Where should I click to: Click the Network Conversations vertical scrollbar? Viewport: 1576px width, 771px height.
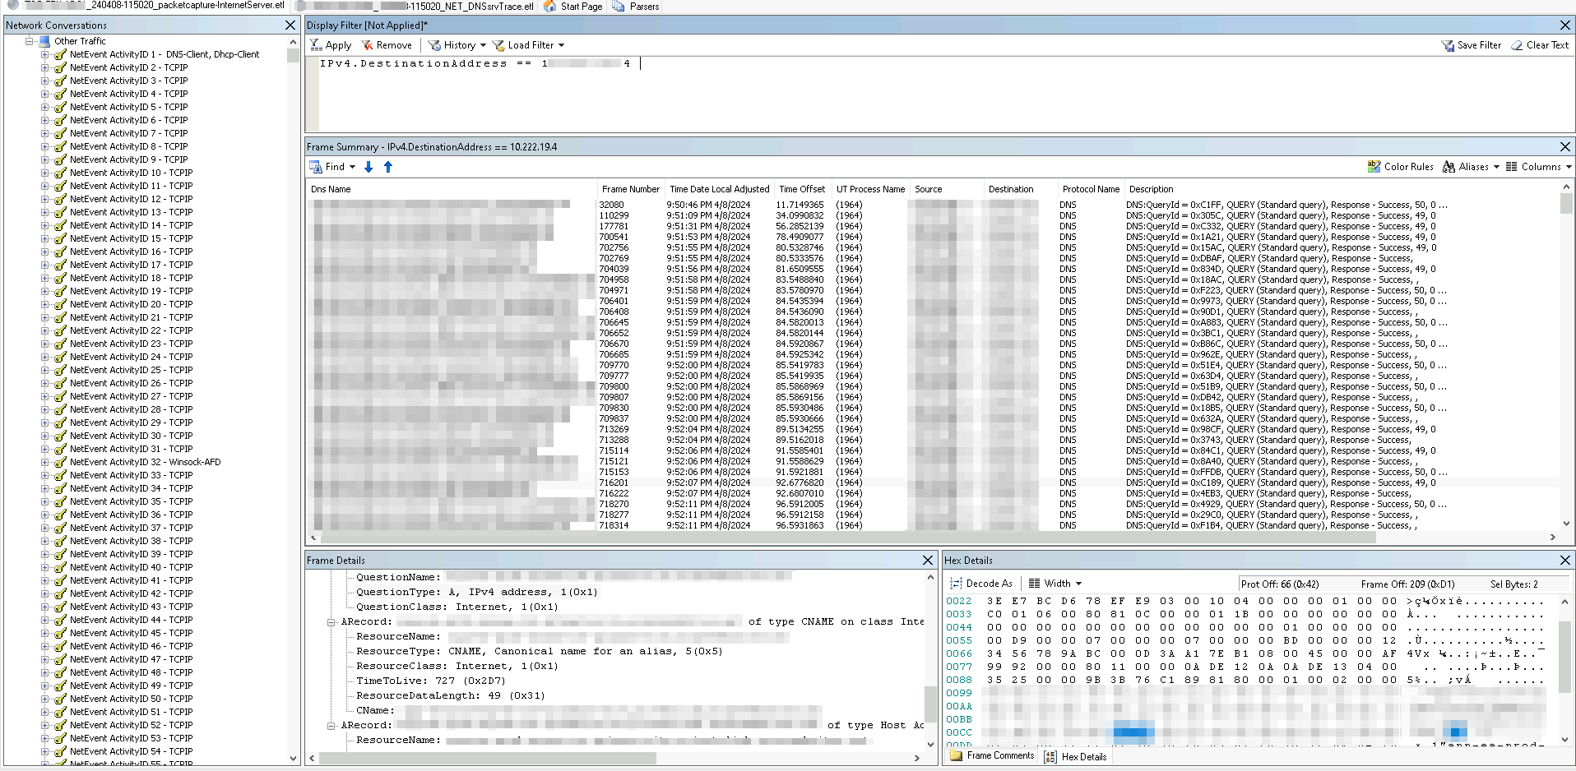pos(293,399)
